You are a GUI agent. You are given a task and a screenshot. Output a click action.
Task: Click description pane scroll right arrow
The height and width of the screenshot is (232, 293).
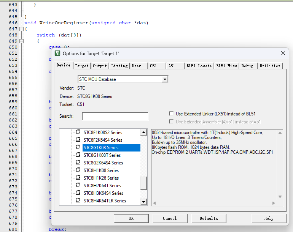[x=274, y=203]
